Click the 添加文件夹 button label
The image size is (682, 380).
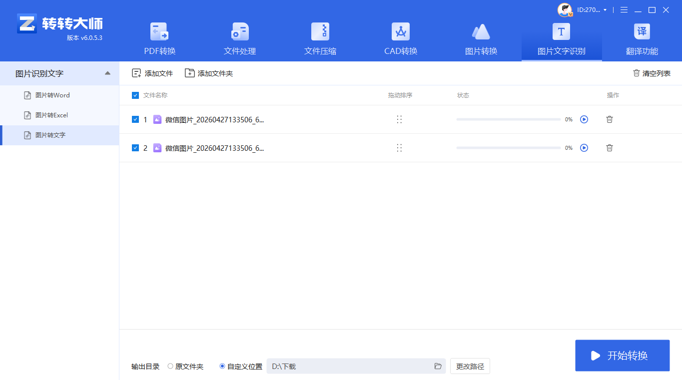point(215,73)
